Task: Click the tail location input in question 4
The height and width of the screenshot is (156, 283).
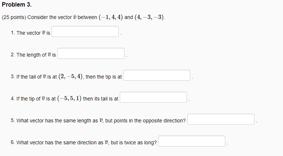Action: coord(153,97)
